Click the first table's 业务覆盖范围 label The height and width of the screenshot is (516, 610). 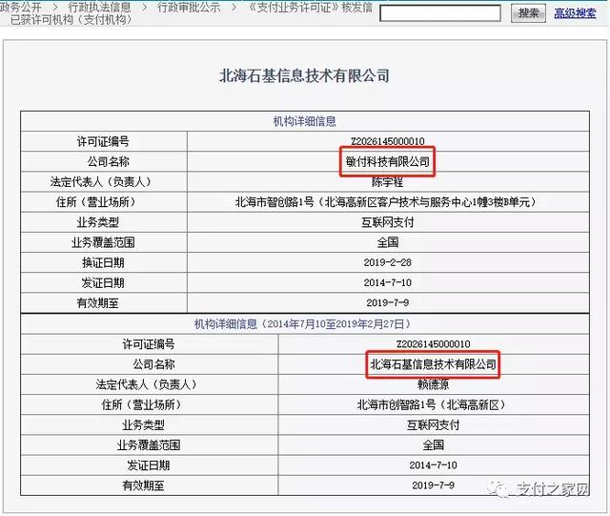tap(103, 242)
